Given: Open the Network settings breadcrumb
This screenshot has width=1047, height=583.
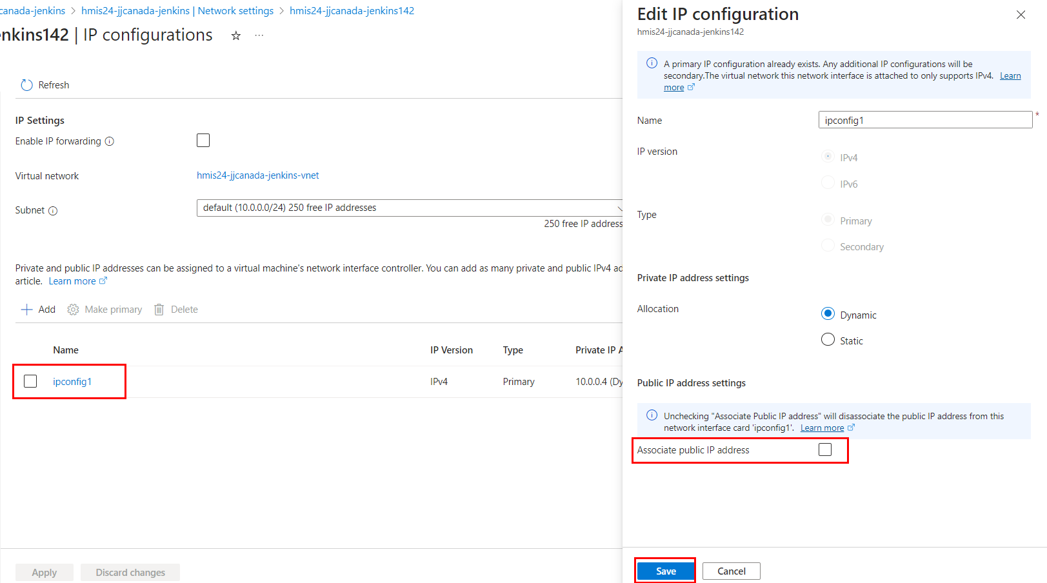Looking at the screenshot, I should 177,11.
